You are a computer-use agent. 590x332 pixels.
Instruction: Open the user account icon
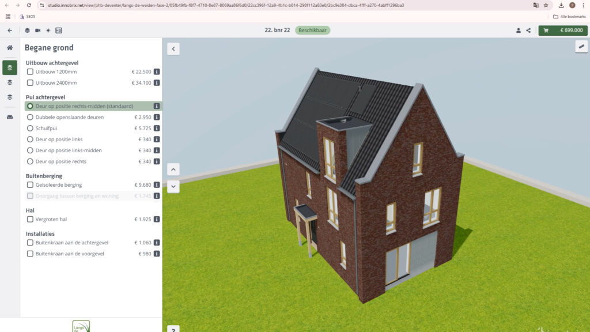518,31
